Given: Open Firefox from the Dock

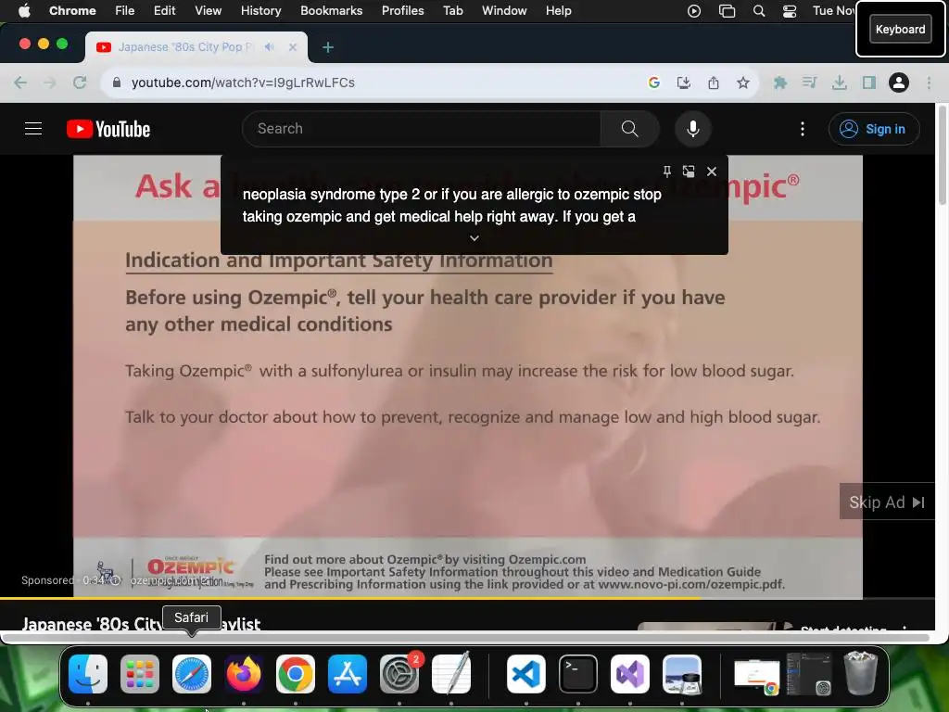Looking at the screenshot, I should pyautogui.click(x=244, y=674).
